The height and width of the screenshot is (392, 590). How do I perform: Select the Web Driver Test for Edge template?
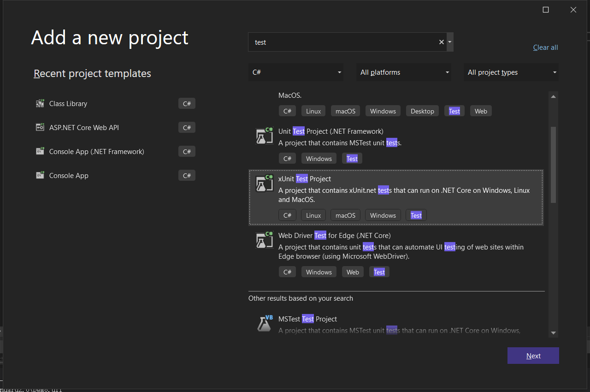point(334,236)
